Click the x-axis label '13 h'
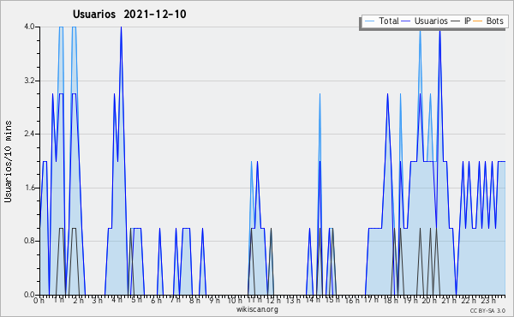The width and height of the screenshot is (514, 317). pos(293,301)
